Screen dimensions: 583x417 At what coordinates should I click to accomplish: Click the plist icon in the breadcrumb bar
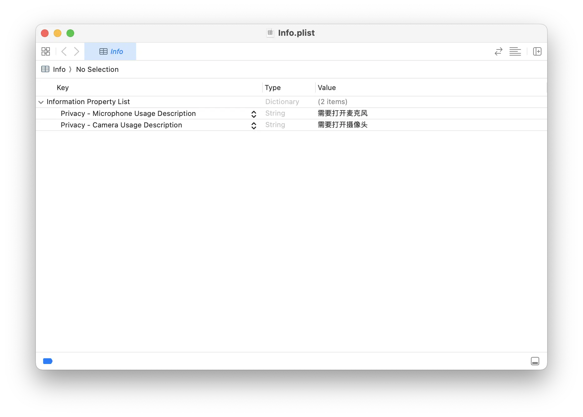pos(45,69)
